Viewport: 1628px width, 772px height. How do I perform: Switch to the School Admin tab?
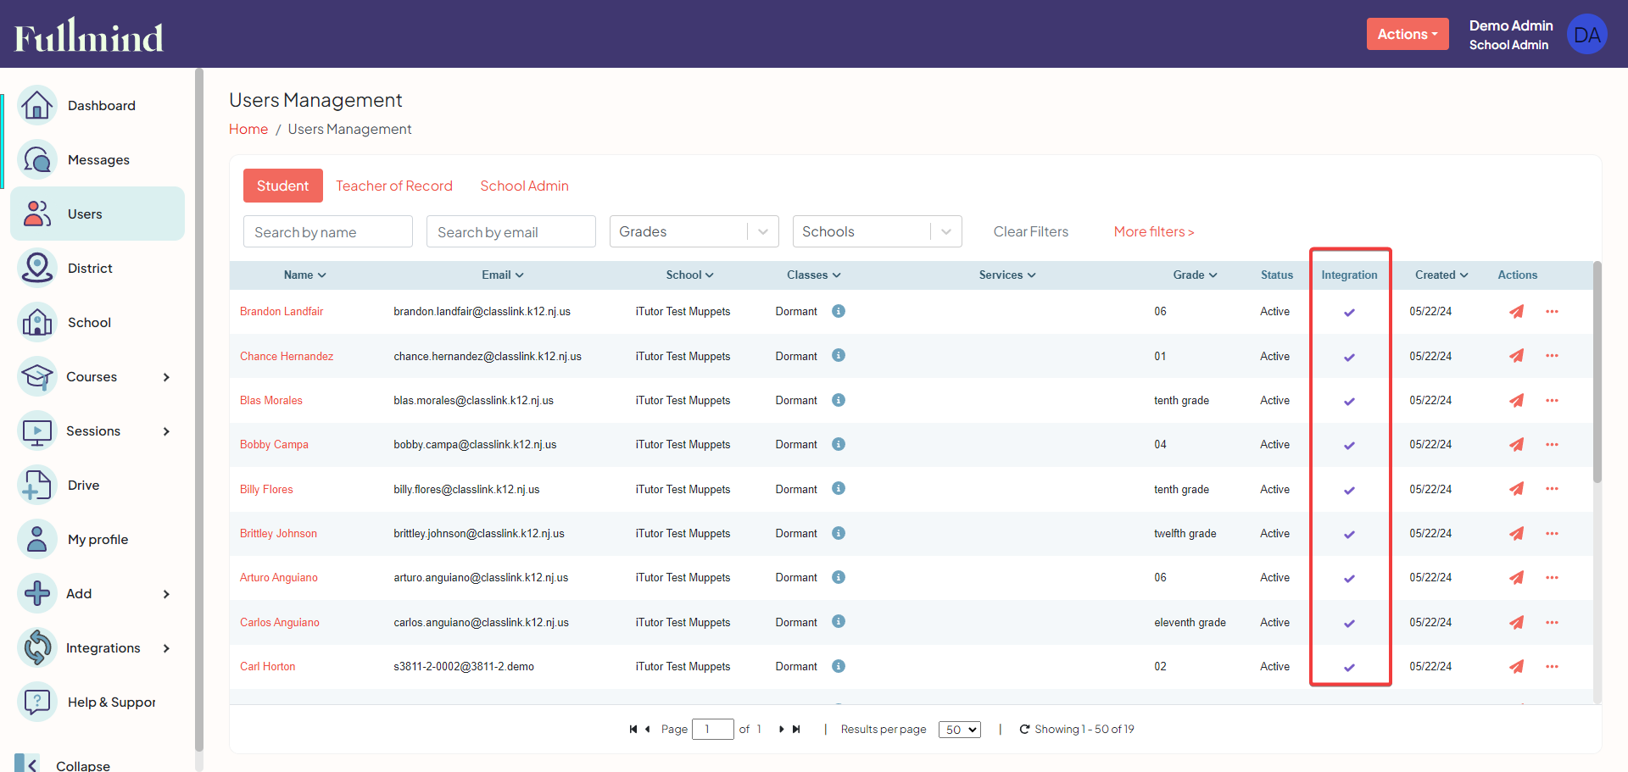tap(524, 186)
